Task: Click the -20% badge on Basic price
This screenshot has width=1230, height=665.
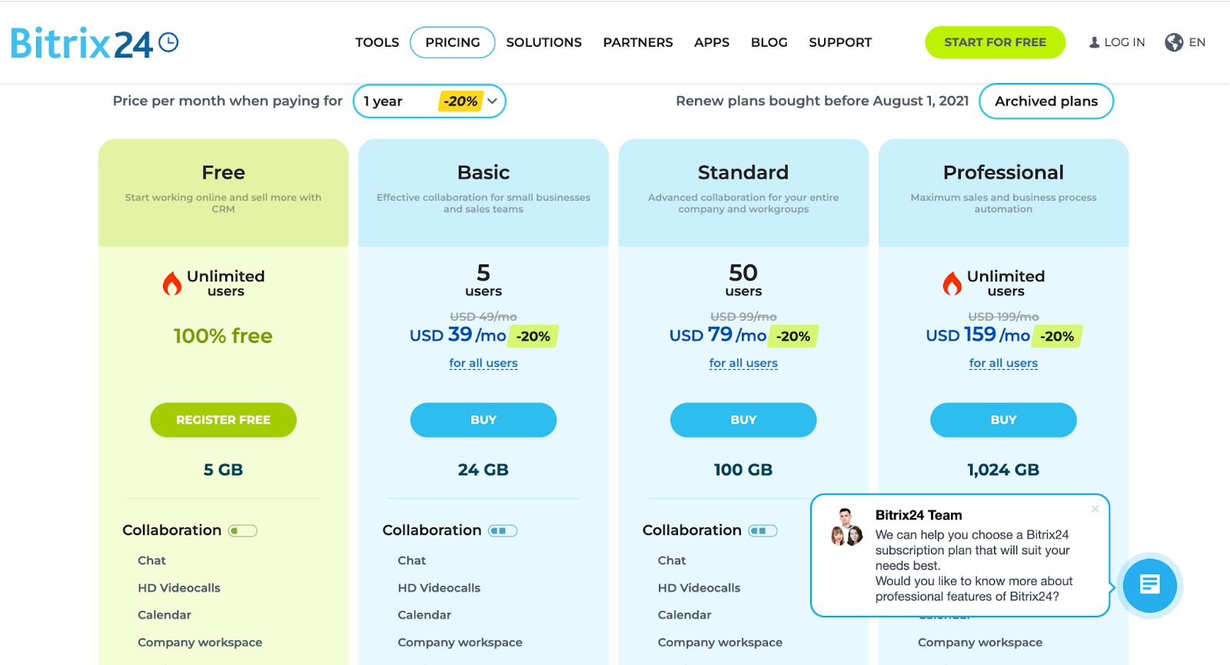Action: click(x=534, y=336)
